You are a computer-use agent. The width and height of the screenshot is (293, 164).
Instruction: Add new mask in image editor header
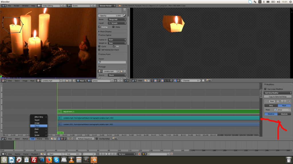point(118,81)
